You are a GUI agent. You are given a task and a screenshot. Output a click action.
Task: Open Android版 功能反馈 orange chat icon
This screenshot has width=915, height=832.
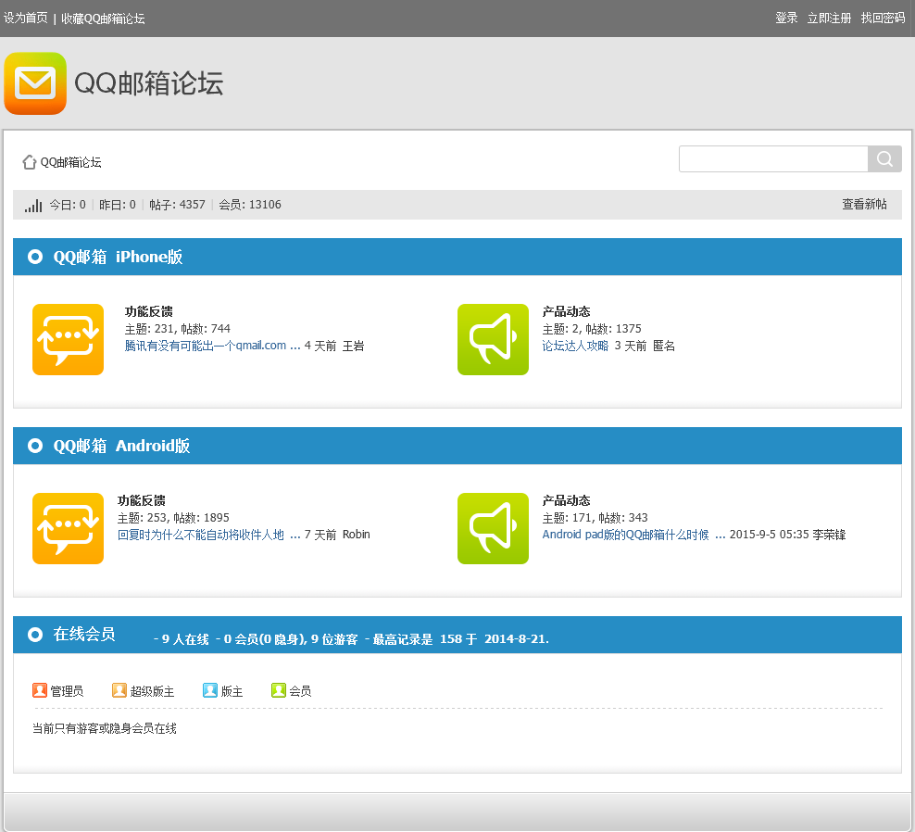[68, 528]
